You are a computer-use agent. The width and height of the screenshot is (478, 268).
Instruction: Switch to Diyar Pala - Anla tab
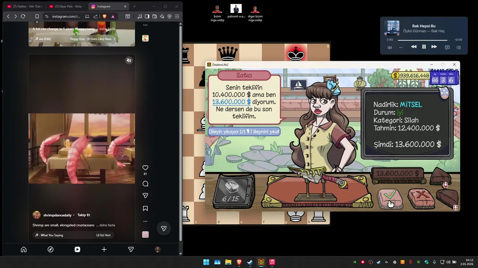tap(67, 6)
